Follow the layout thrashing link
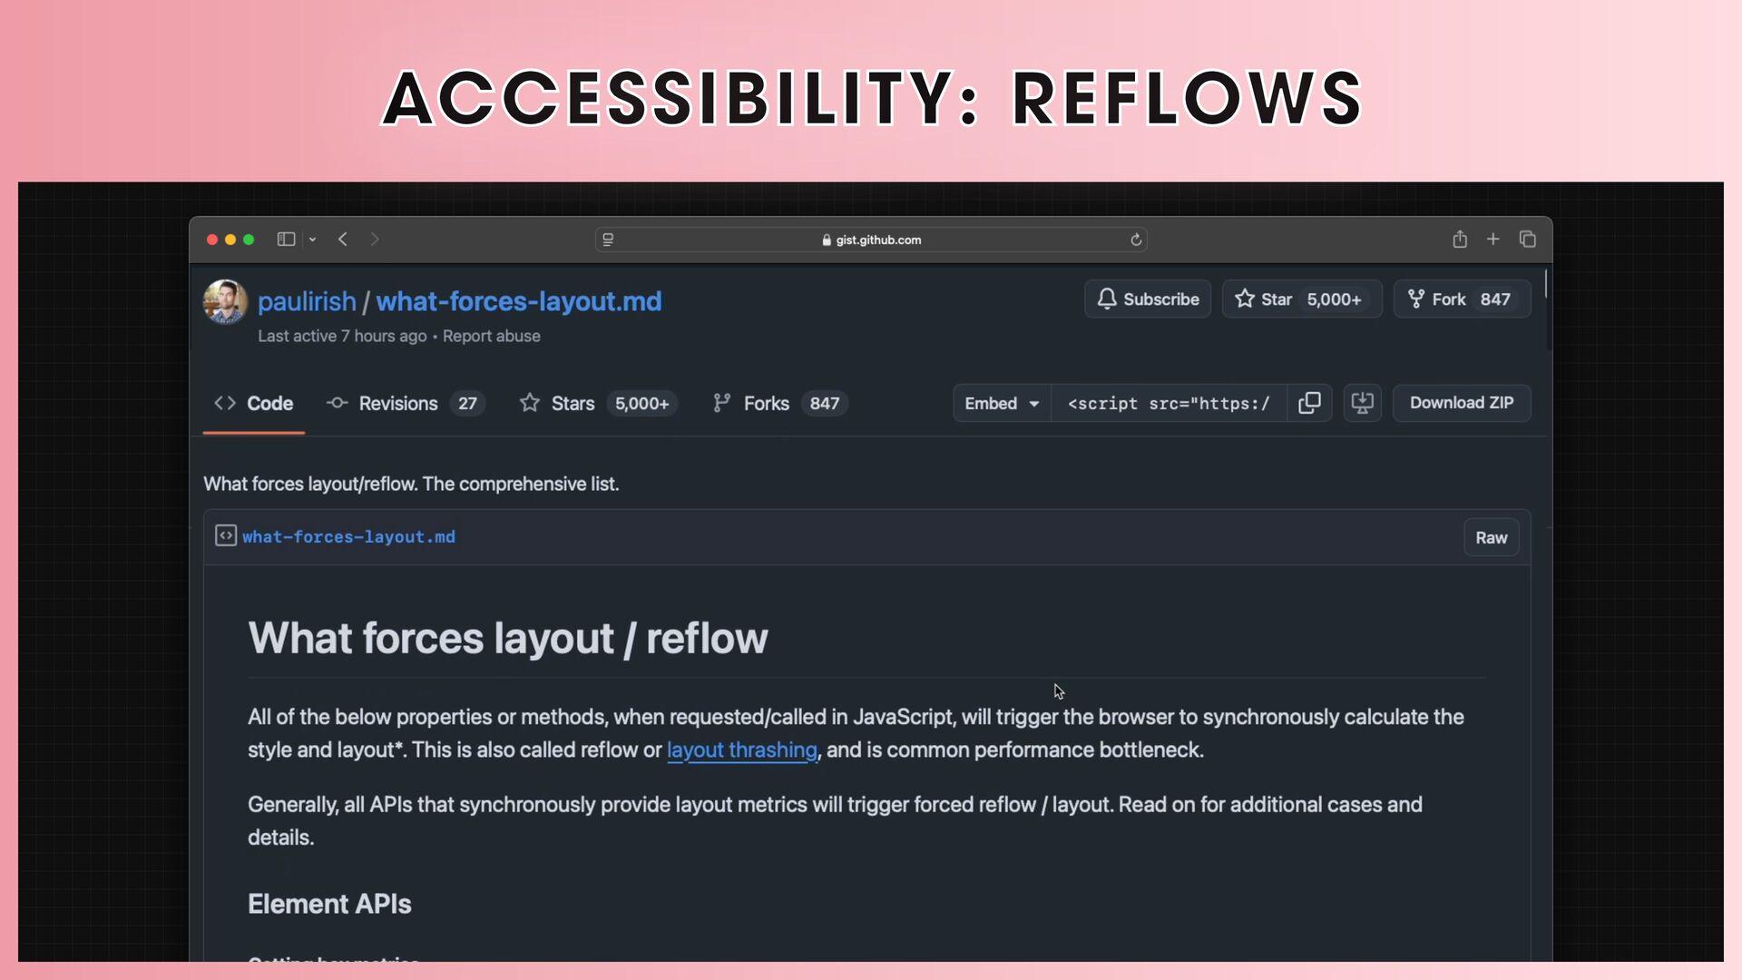1742x980 pixels. [742, 750]
